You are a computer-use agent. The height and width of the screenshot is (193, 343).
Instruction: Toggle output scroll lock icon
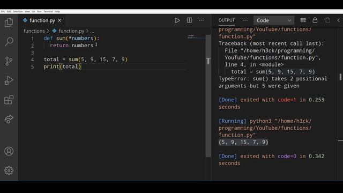click(315, 20)
